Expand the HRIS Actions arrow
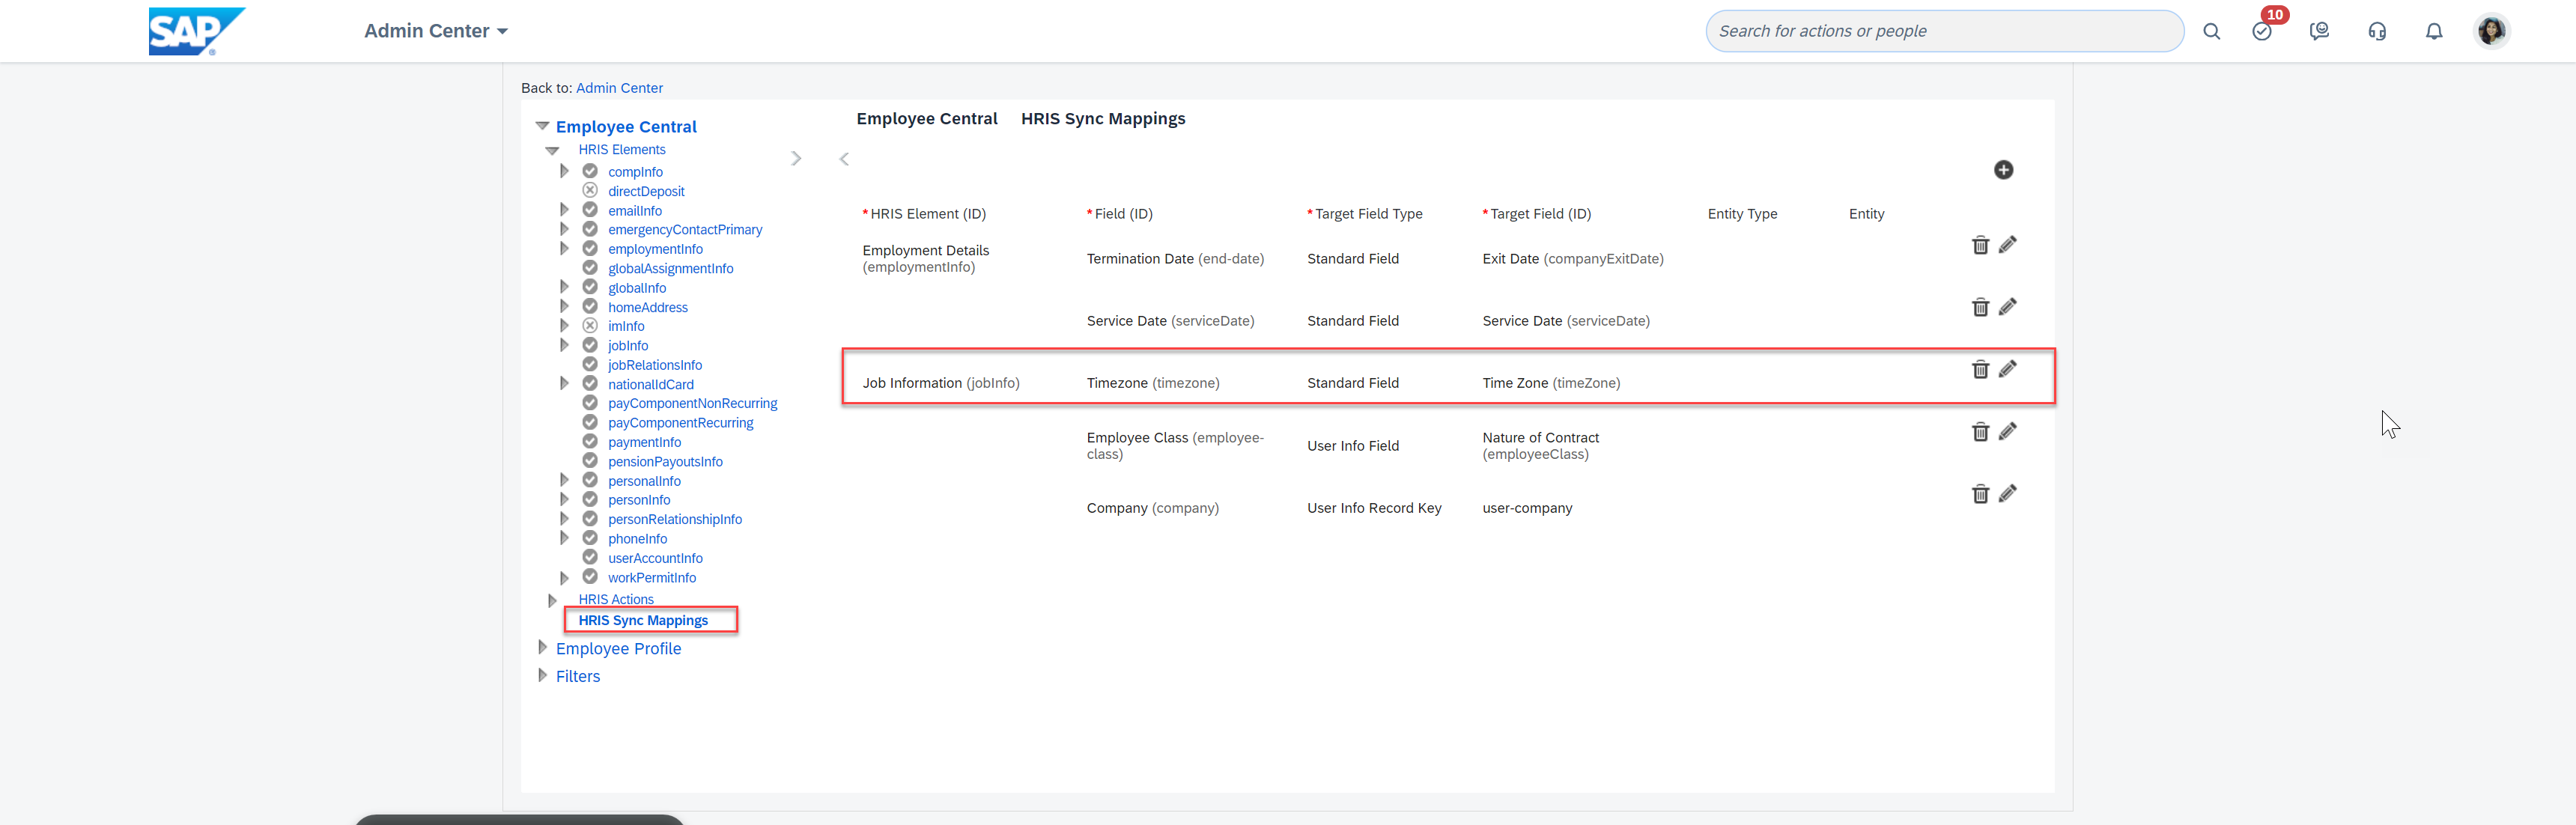 point(552,600)
